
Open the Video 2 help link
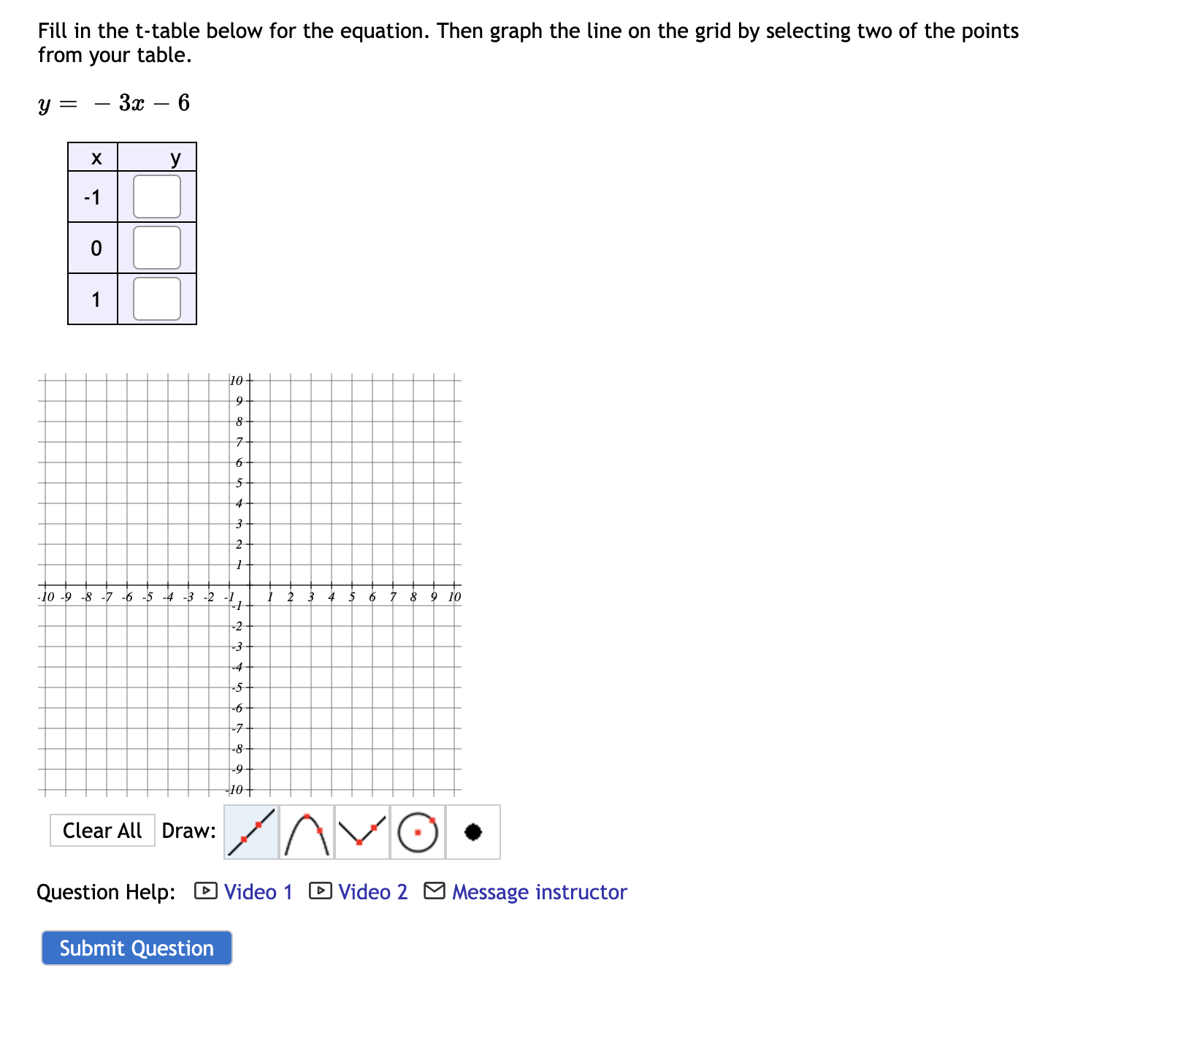373,892
